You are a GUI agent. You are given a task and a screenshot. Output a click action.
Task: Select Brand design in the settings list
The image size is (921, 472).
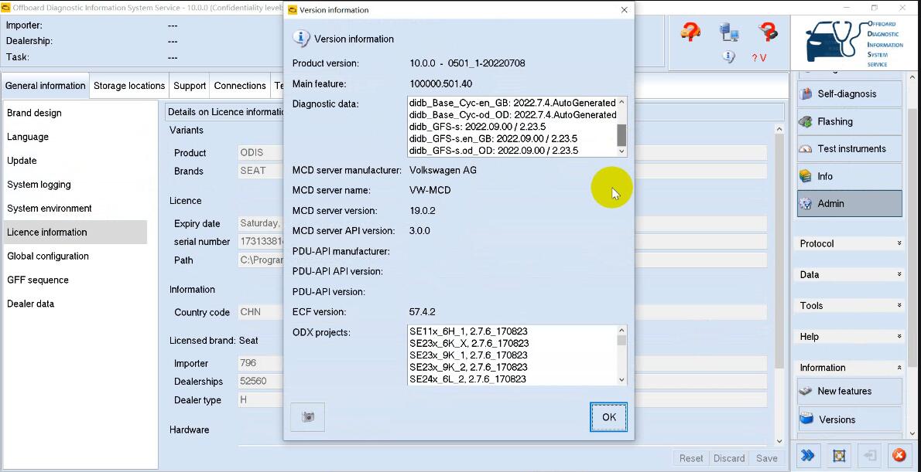click(75, 113)
